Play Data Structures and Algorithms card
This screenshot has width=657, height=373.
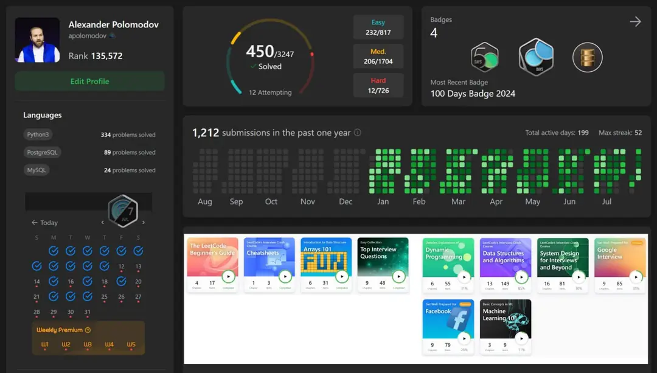(x=522, y=277)
